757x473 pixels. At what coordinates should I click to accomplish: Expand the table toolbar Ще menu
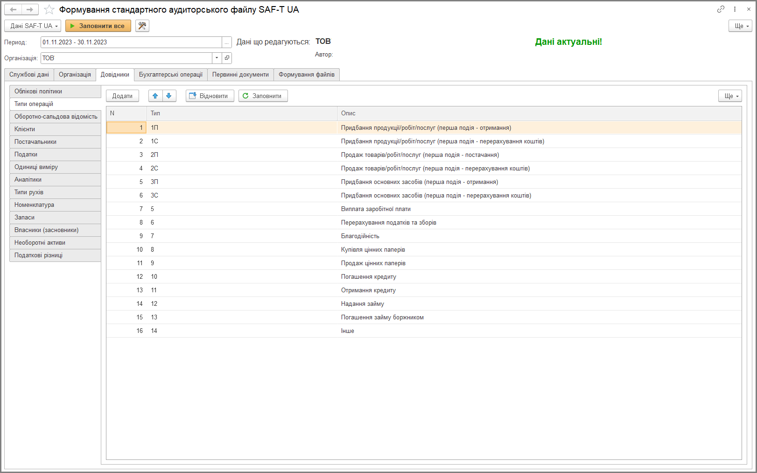[730, 96]
